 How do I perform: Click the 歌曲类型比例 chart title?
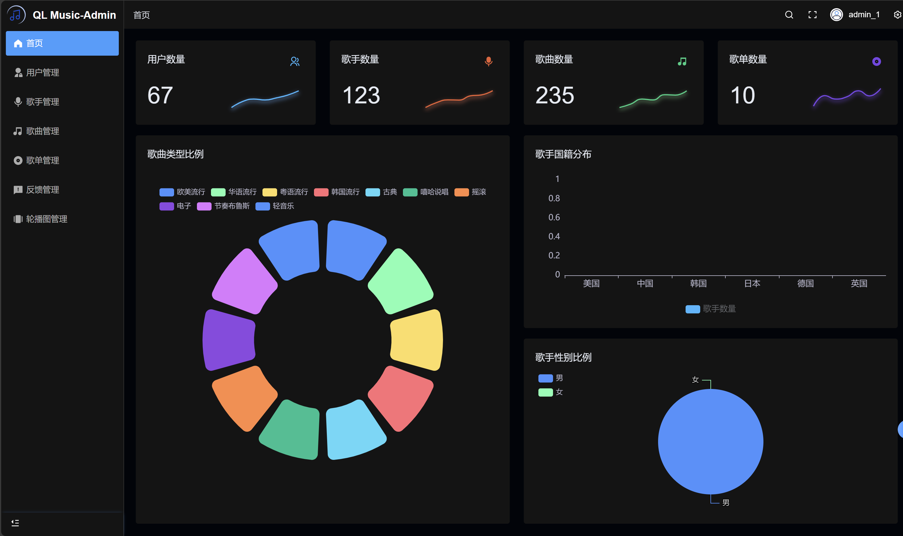[x=175, y=154]
